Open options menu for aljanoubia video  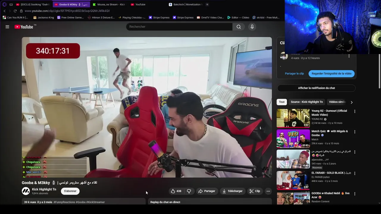[355, 152]
